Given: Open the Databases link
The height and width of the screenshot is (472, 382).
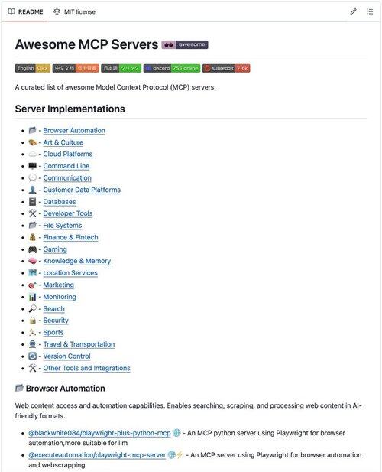Looking at the screenshot, I should click(59, 202).
